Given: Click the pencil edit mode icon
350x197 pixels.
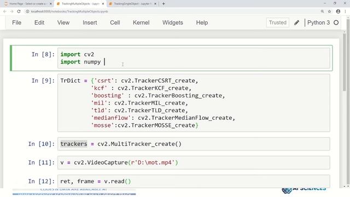Looking at the screenshot, I should click(296, 22).
